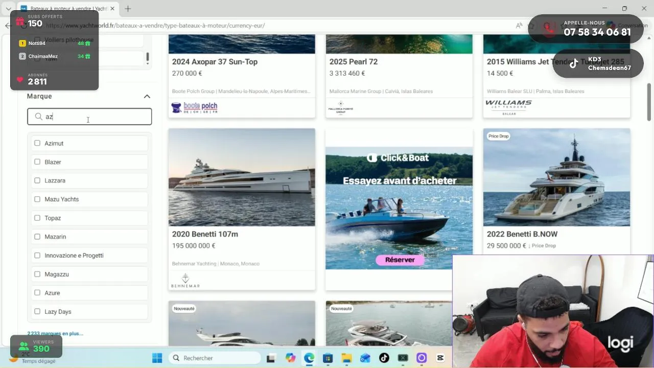Click the Boote Polch dealer logo
This screenshot has width=654, height=368.
click(194, 107)
